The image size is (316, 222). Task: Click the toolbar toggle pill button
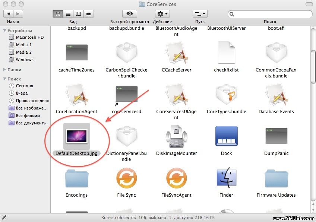(x=309, y=4)
